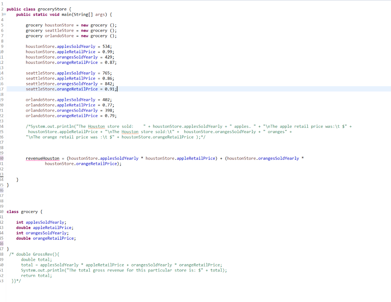Screen dimensions: 391x302
Task: Click the new keyword on line 5
Action: 84,25
